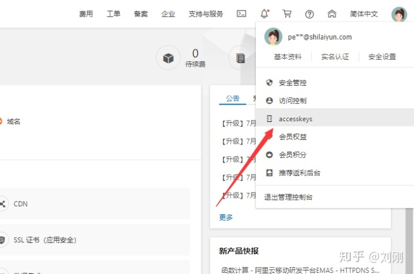Select 访问控制 menu entry

click(335, 101)
